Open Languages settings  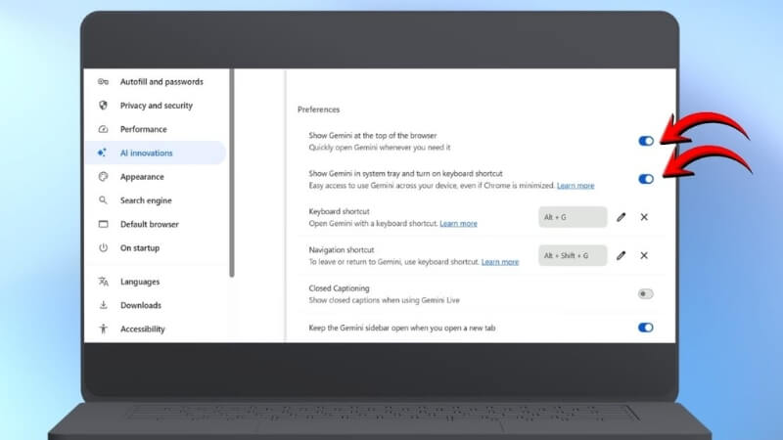tap(156, 282)
